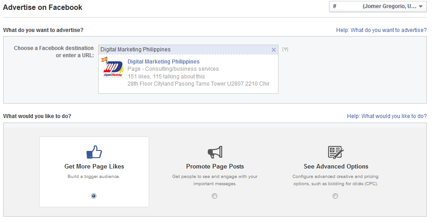Open the [?] help tooltip beside destination field
The width and height of the screenshot is (434, 223).
[x=285, y=49]
